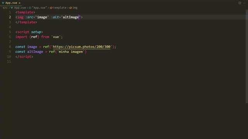Click the img tag name
This screenshot has width=248, height=139.
[21, 17]
